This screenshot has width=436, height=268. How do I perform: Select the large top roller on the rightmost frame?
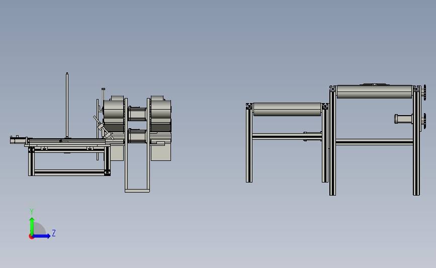(x=374, y=92)
